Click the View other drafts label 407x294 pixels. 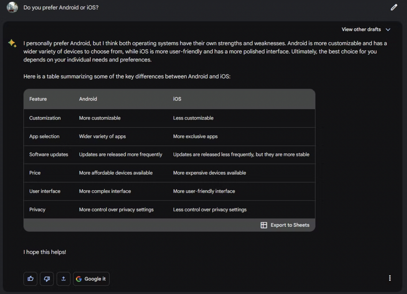coord(361,30)
